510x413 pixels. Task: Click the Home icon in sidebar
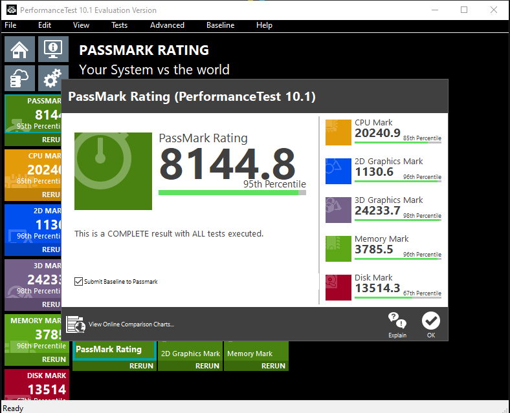click(19, 49)
